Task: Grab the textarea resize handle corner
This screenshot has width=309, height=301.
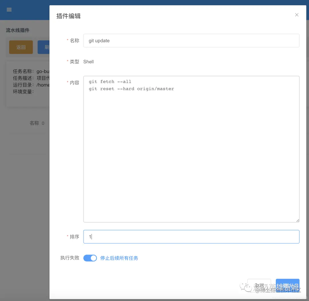Action: pyautogui.click(x=298, y=220)
